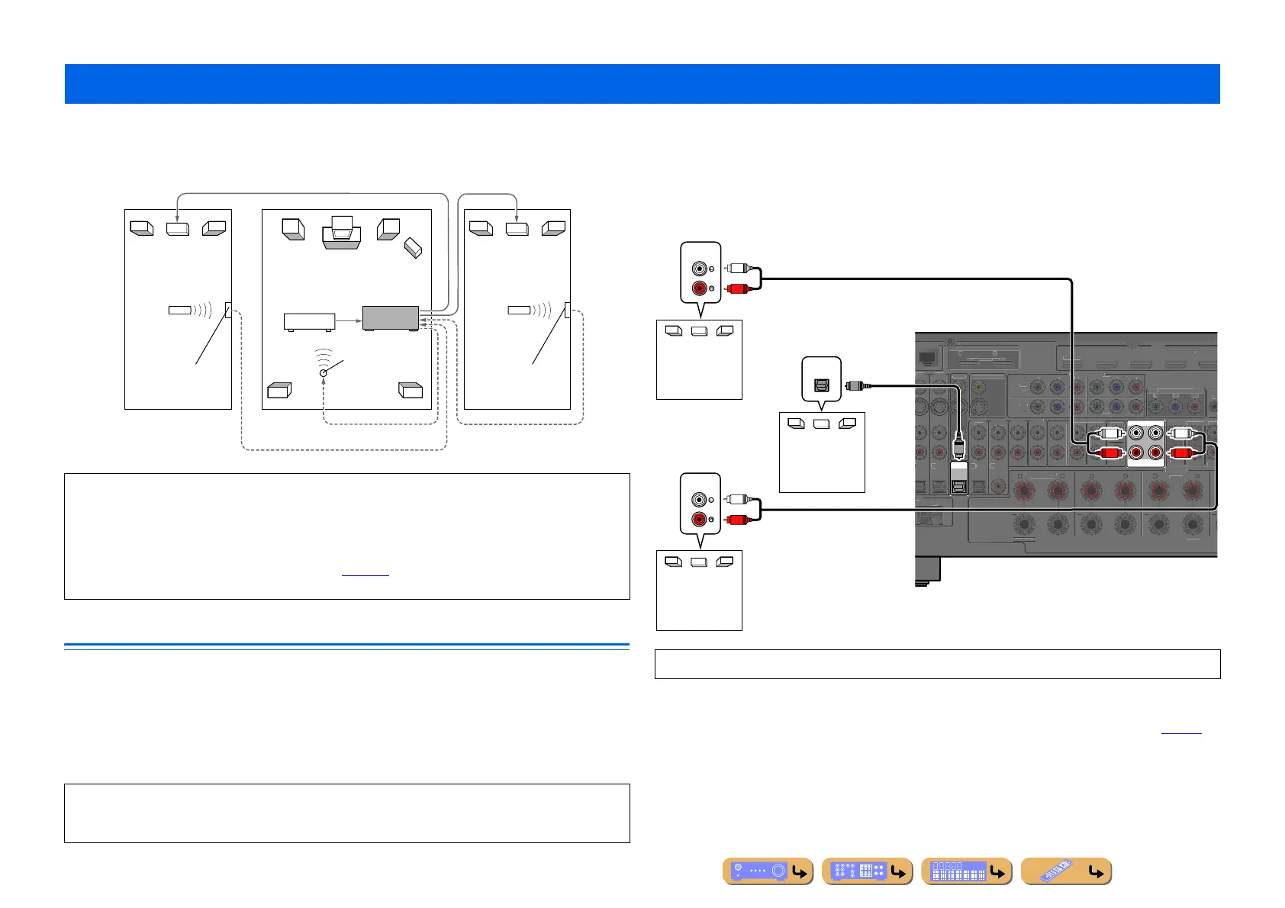The image size is (1285, 908).
Task: Jump to the front panel diagram page
Action: point(768,871)
